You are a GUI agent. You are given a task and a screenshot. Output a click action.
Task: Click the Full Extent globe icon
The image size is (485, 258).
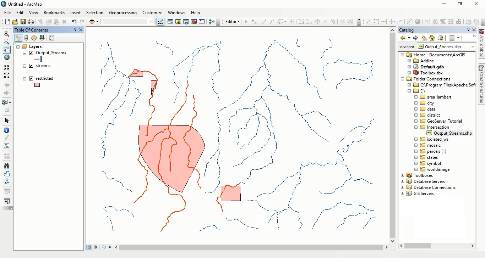point(6,57)
